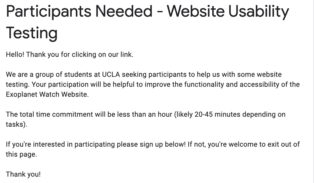Screen dimensions: 314x183
Task: Click the word "link." ending the greeting line
Action: [127, 54]
